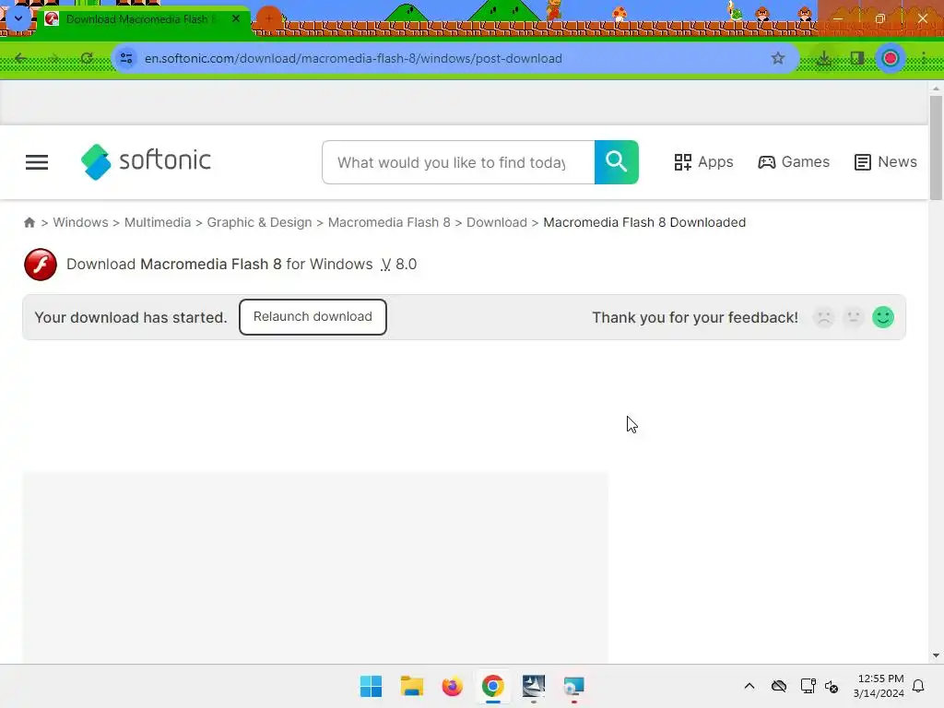Toggle the browser side panel
This screenshot has height=708, width=944.
click(856, 58)
